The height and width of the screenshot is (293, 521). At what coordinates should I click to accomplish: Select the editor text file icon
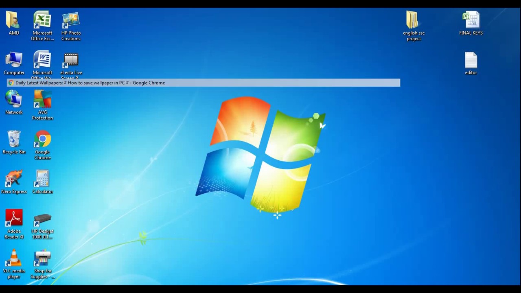tap(471, 63)
